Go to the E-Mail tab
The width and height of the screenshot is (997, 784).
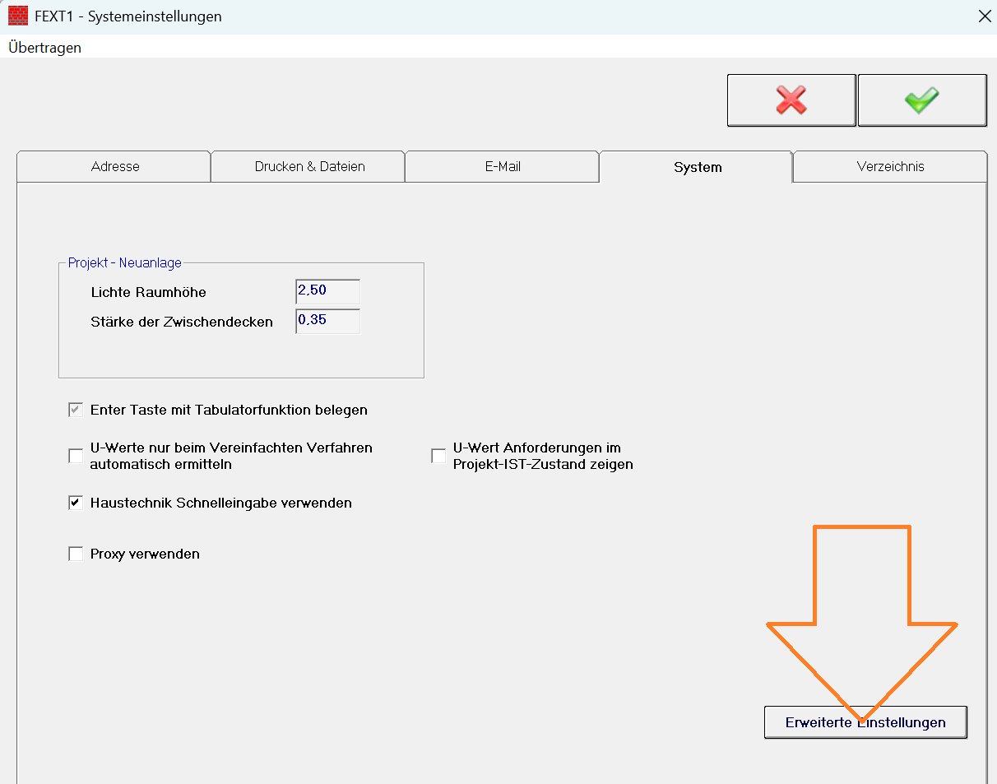[503, 166]
